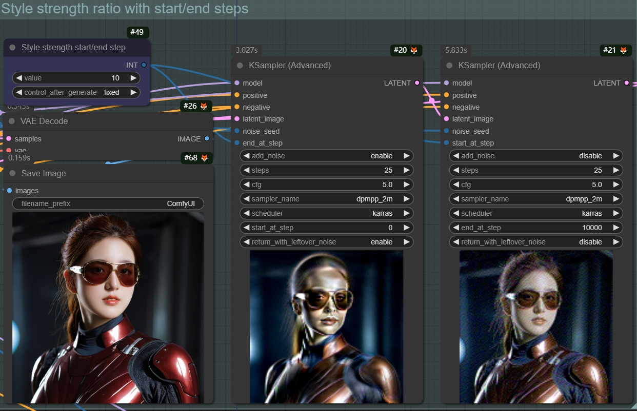Image resolution: width=637 pixels, height=411 pixels.
Task: Collapse the Save Image node using its dot
Action: (x=12, y=174)
